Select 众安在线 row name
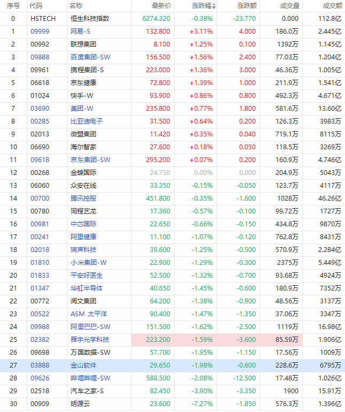Screen dimensions: 345x412 click(83, 186)
